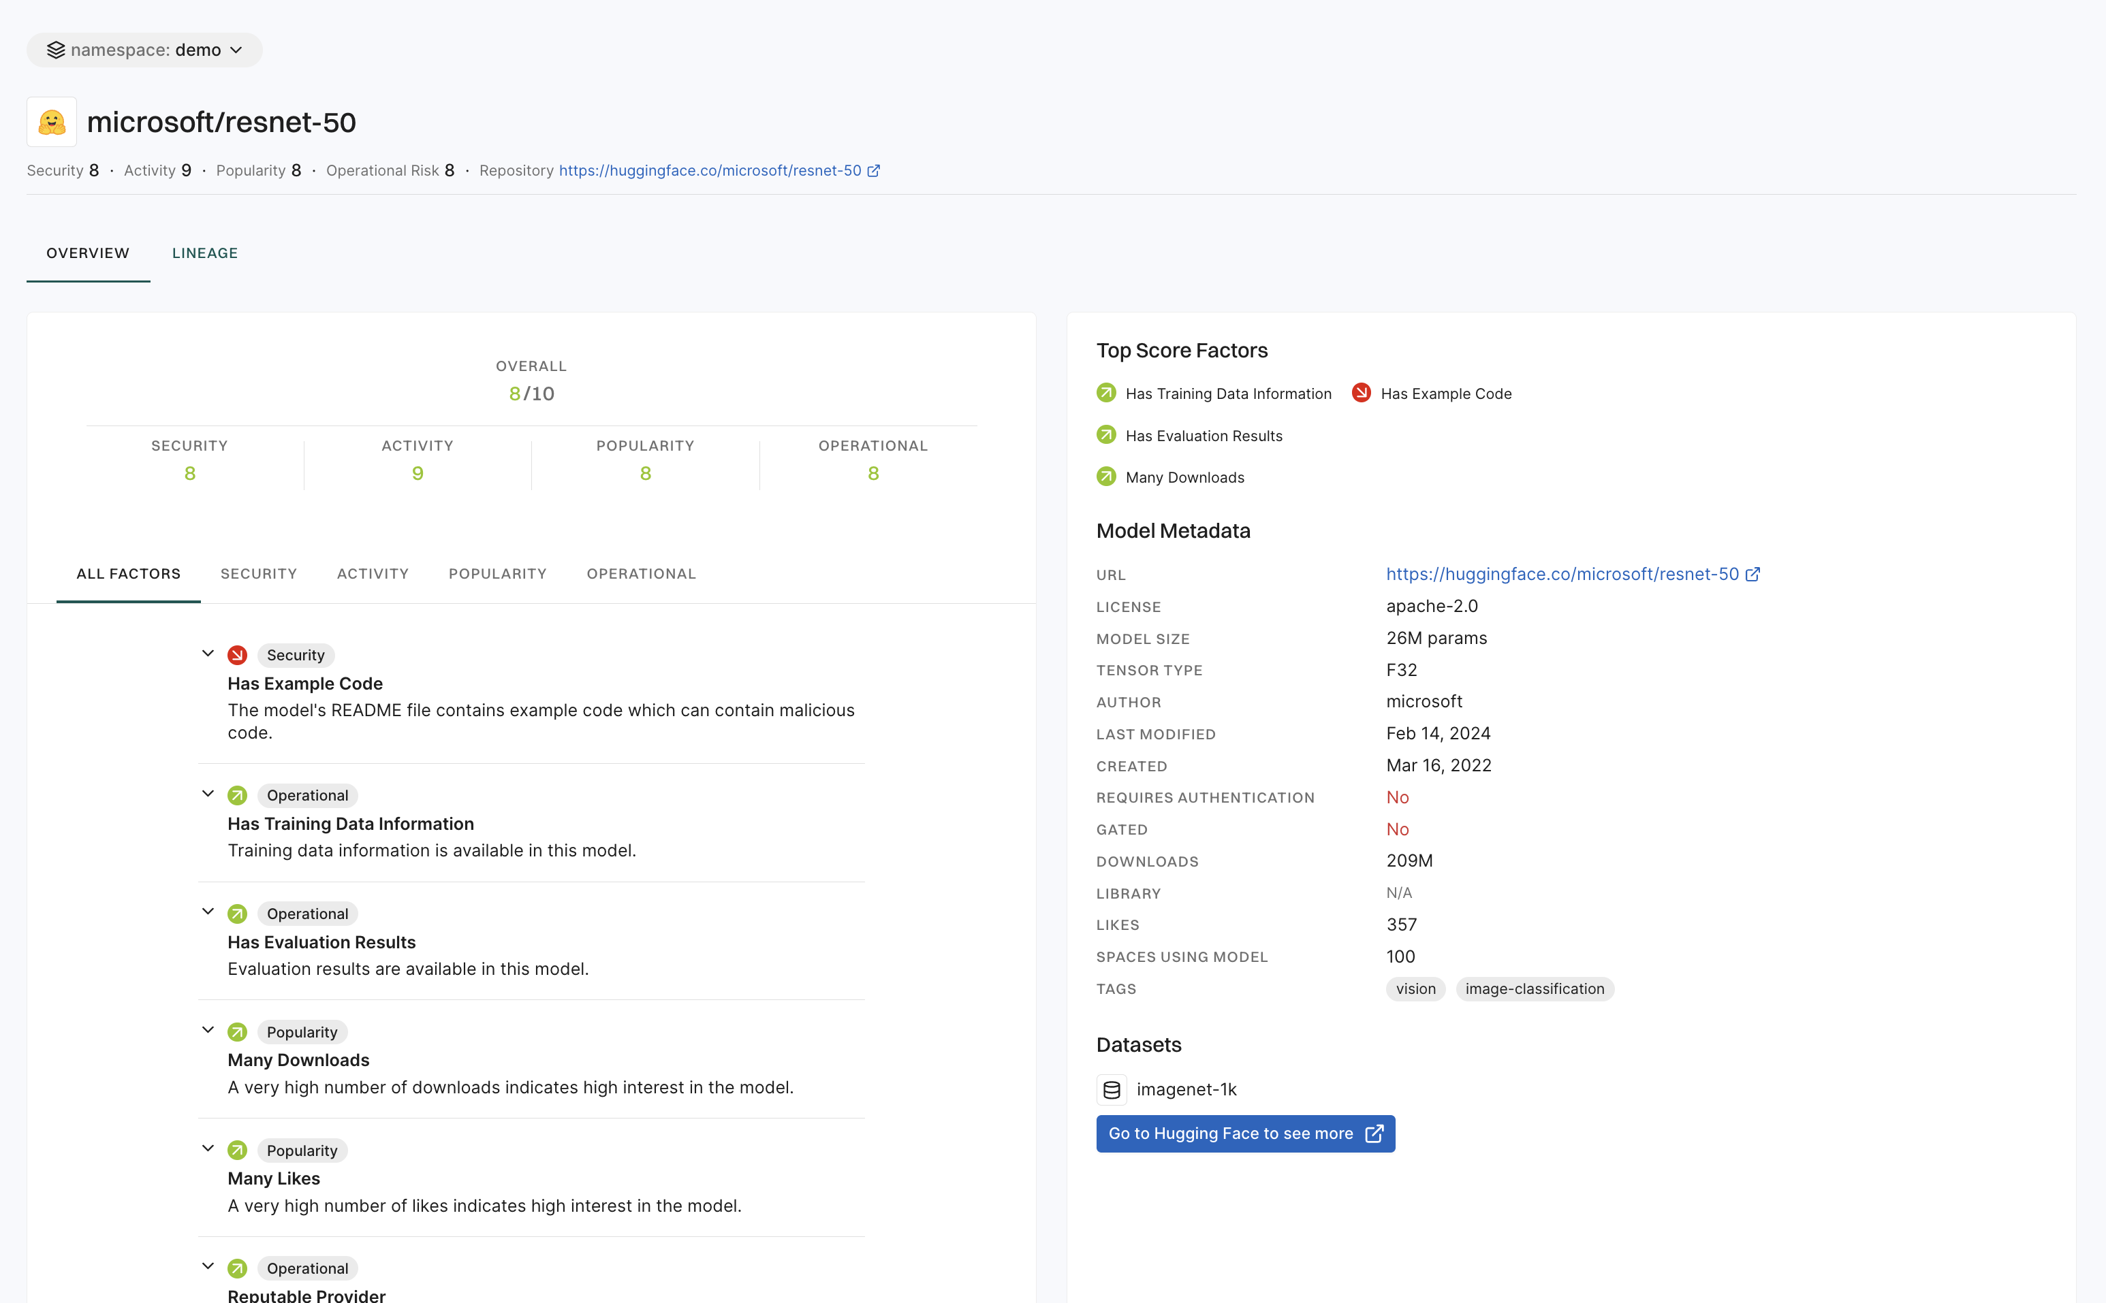Click external link icon beside header repository URL

tap(873, 171)
